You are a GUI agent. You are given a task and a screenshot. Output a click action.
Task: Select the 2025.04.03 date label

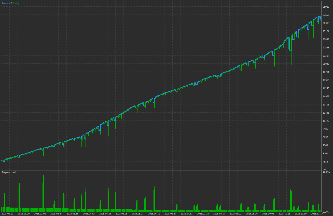[89, 214]
